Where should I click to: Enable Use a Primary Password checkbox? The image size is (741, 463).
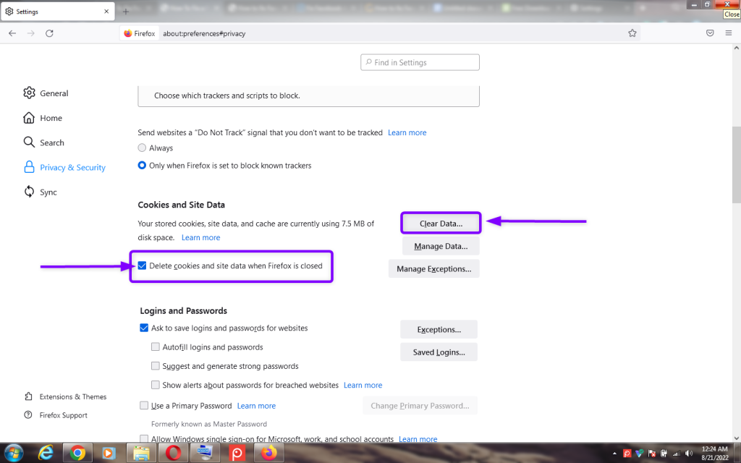(x=144, y=405)
